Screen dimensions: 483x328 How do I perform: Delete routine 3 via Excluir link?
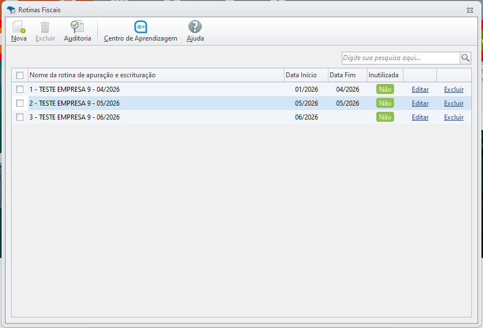[x=454, y=117]
